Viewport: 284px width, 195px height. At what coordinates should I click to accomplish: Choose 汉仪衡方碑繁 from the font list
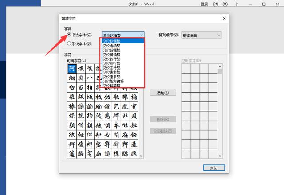click(x=123, y=81)
